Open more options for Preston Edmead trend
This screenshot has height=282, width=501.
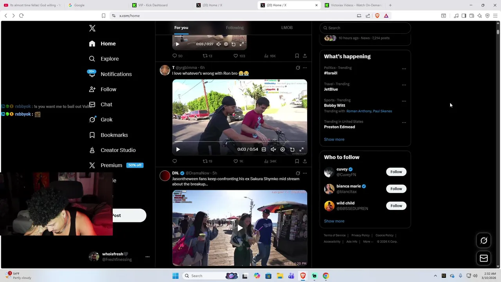pos(404,123)
